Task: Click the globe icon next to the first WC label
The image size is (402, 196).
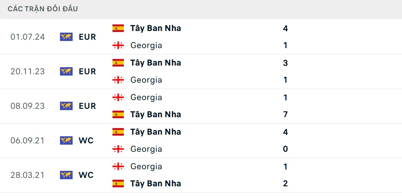Action: [x=66, y=140]
